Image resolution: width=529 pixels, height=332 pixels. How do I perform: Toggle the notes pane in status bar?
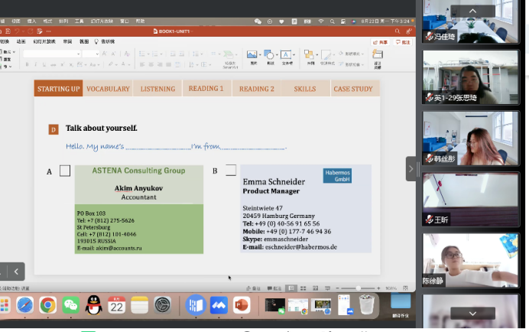tap(257, 288)
